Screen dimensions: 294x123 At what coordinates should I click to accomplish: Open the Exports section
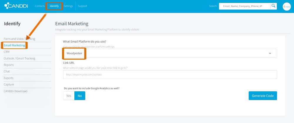click(9, 78)
